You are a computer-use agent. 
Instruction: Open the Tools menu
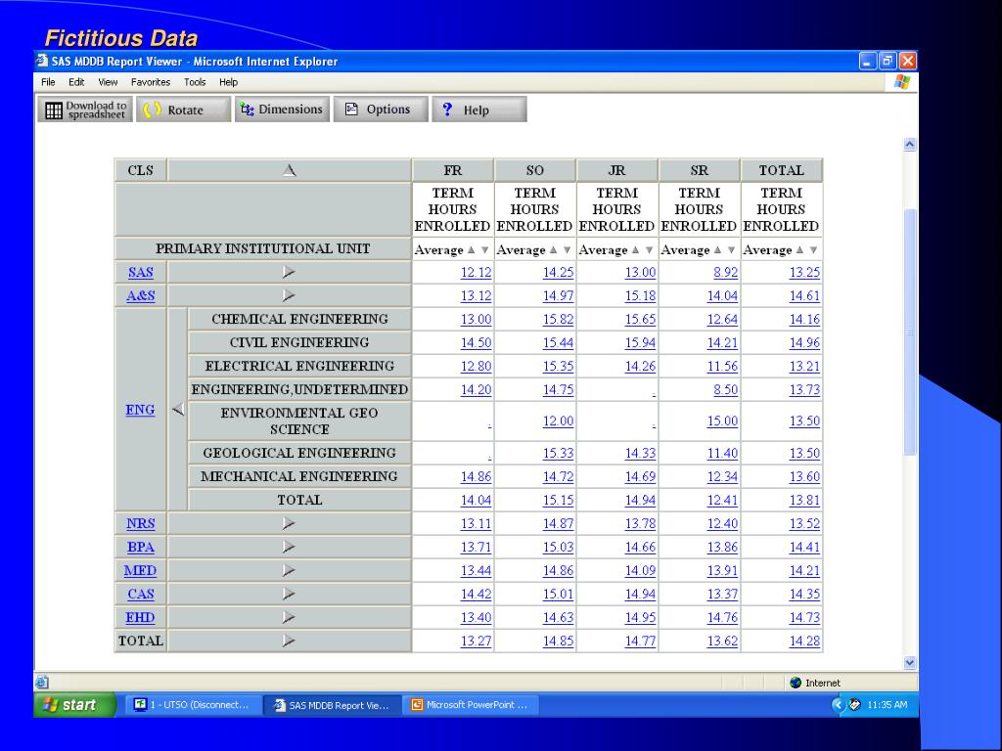195,82
